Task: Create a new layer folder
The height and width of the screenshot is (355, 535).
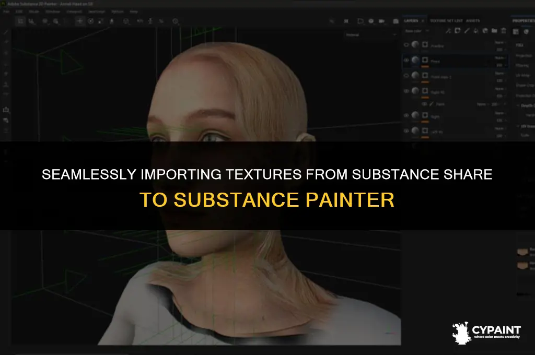Action: [x=494, y=31]
